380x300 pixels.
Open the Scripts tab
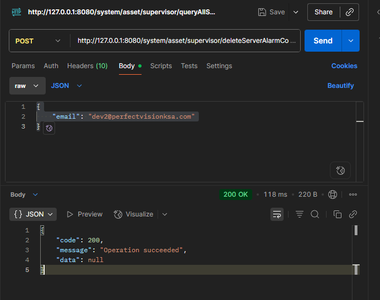click(x=161, y=66)
